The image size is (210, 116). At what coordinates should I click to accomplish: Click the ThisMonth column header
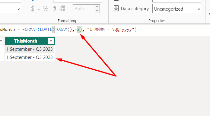[30, 41]
